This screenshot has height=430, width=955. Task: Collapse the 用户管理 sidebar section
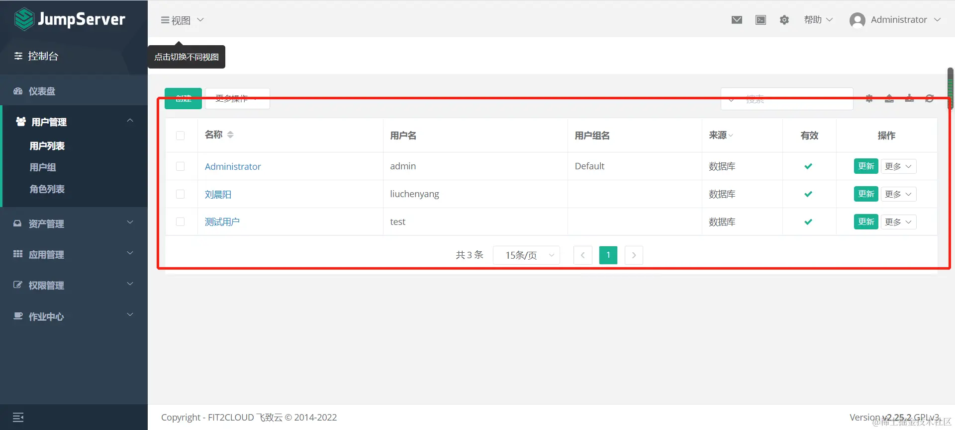74,122
